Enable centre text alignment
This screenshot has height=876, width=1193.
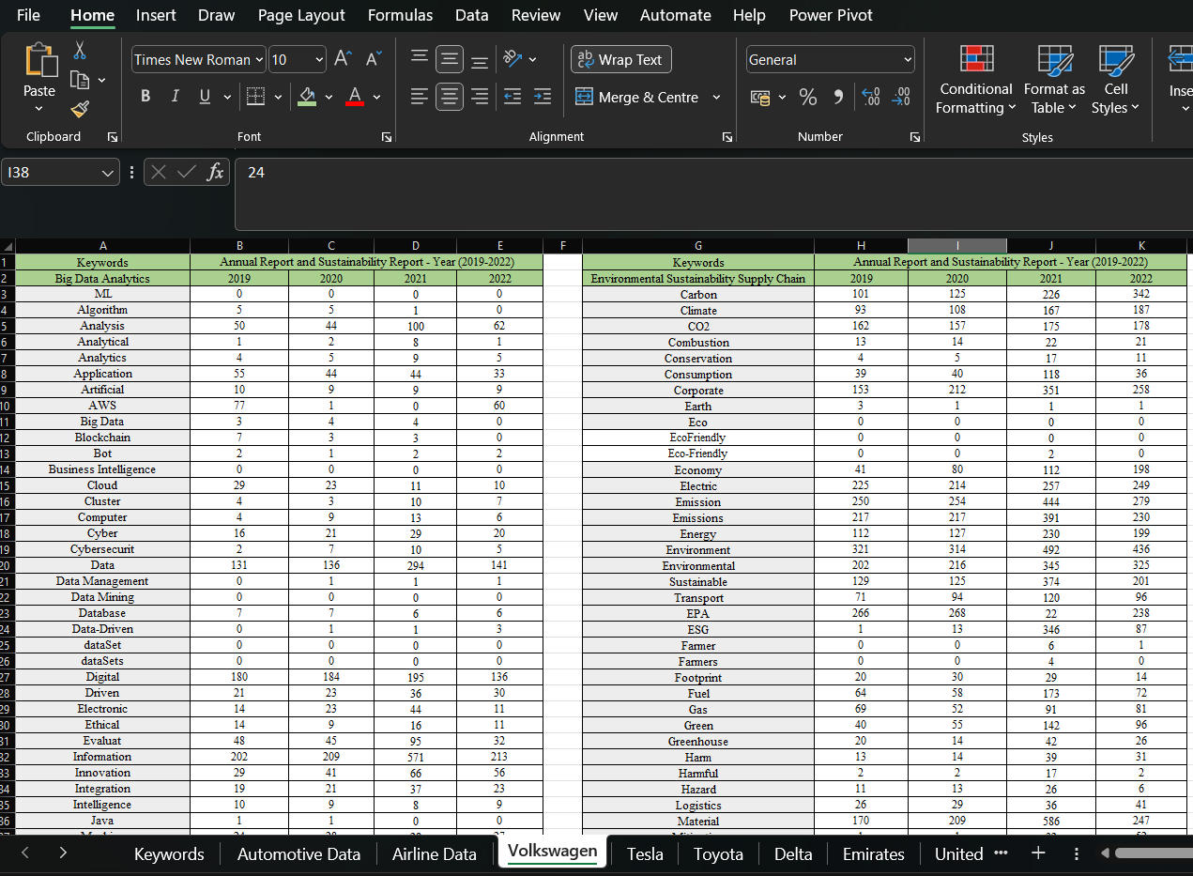click(450, 97)
